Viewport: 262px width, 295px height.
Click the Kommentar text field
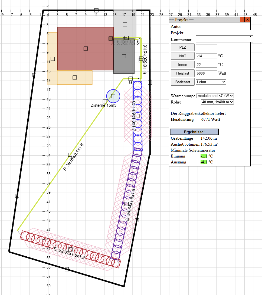pos(224,40)
